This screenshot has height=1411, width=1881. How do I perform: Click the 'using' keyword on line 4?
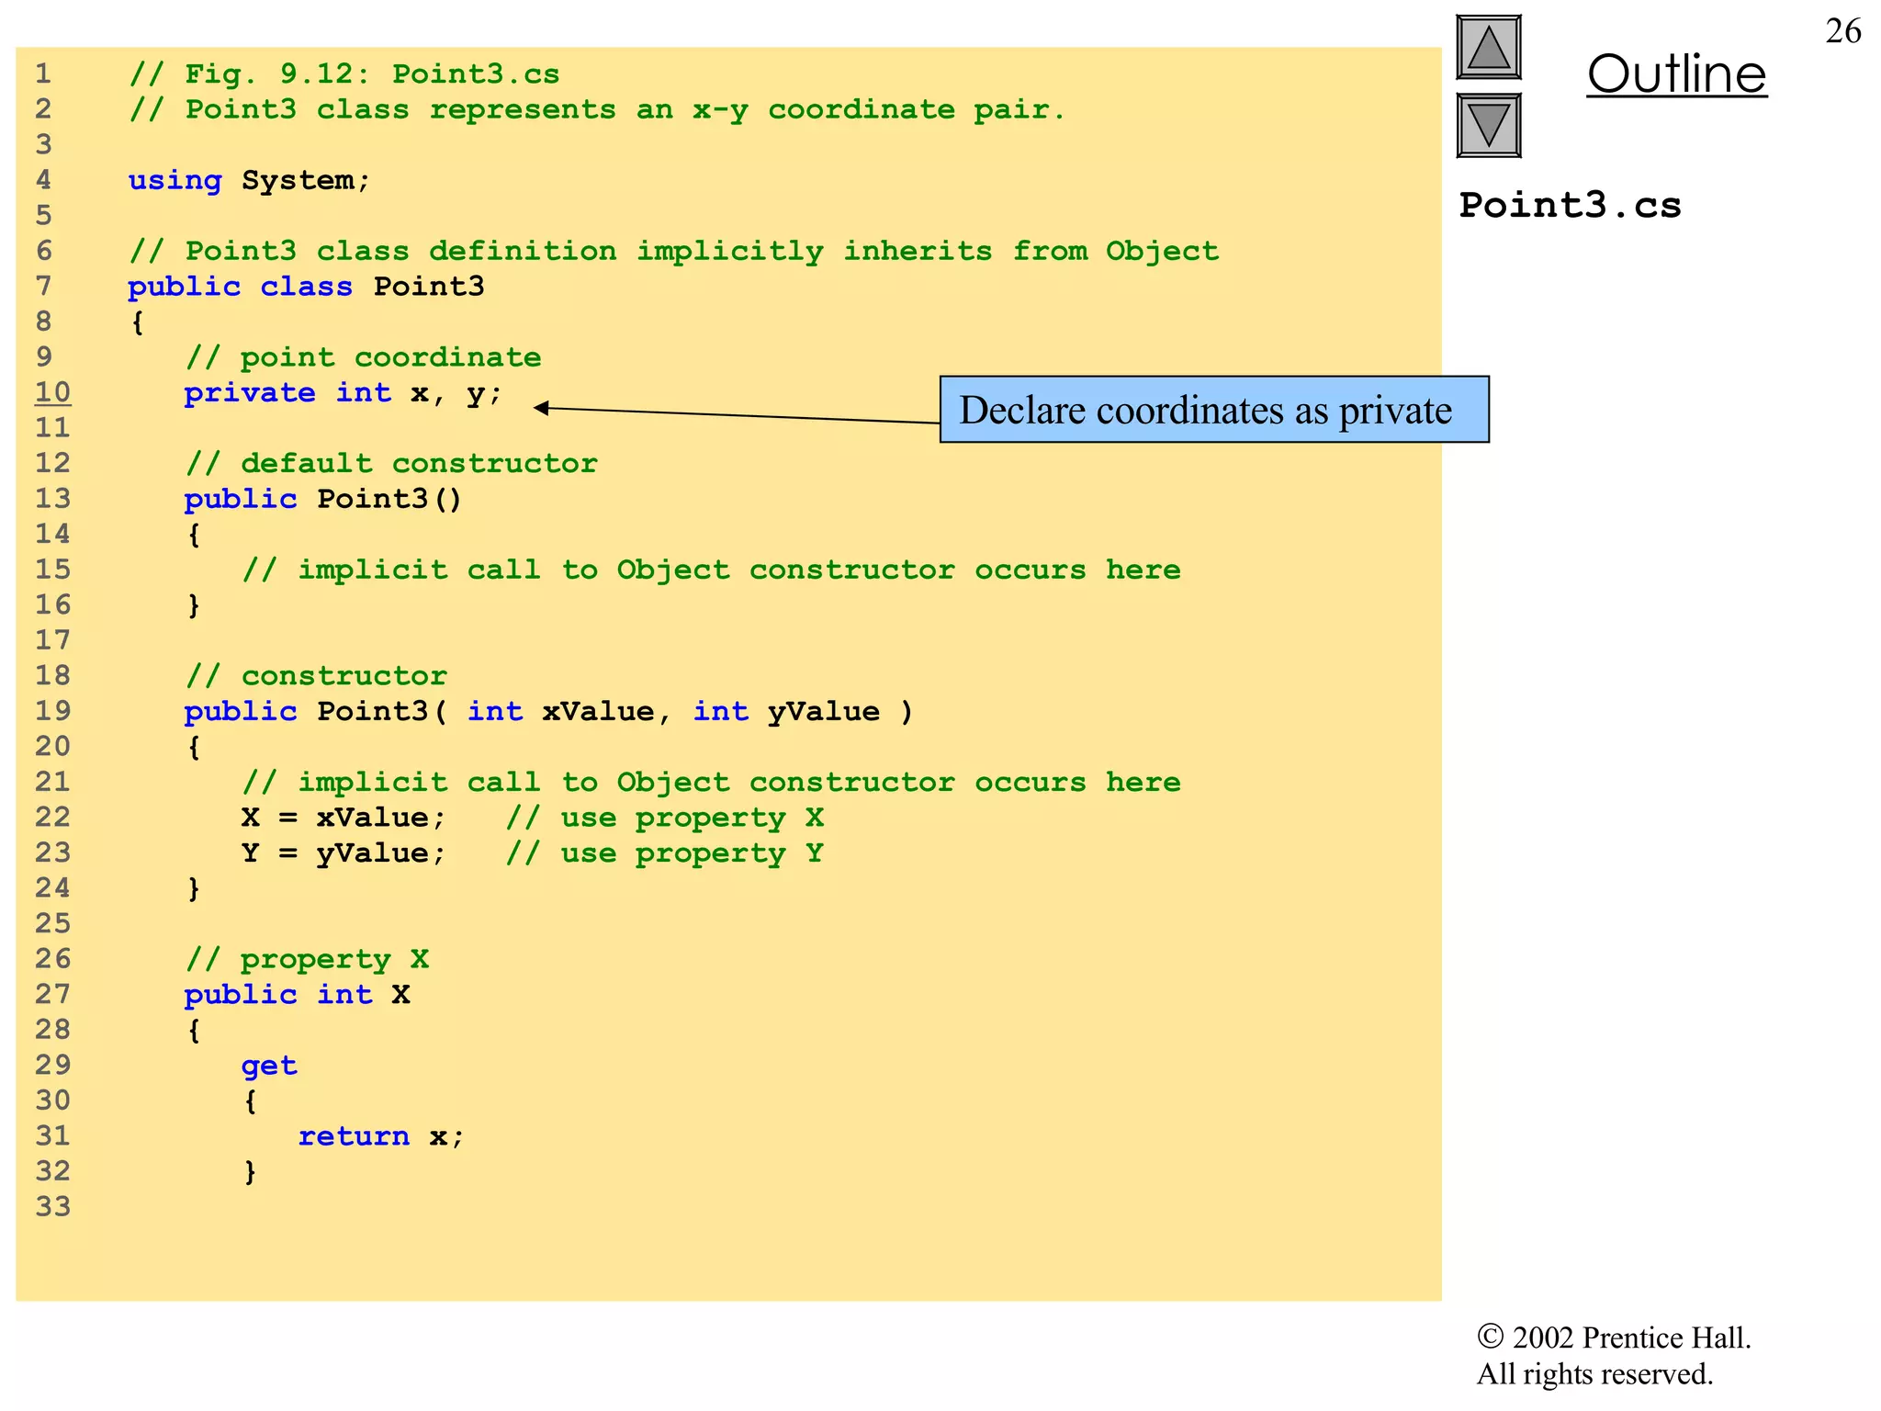click(175, 180)
